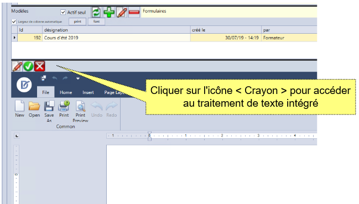Select the File ribbon tab
This screenshot has width=359, height=204.
(45, 92)
